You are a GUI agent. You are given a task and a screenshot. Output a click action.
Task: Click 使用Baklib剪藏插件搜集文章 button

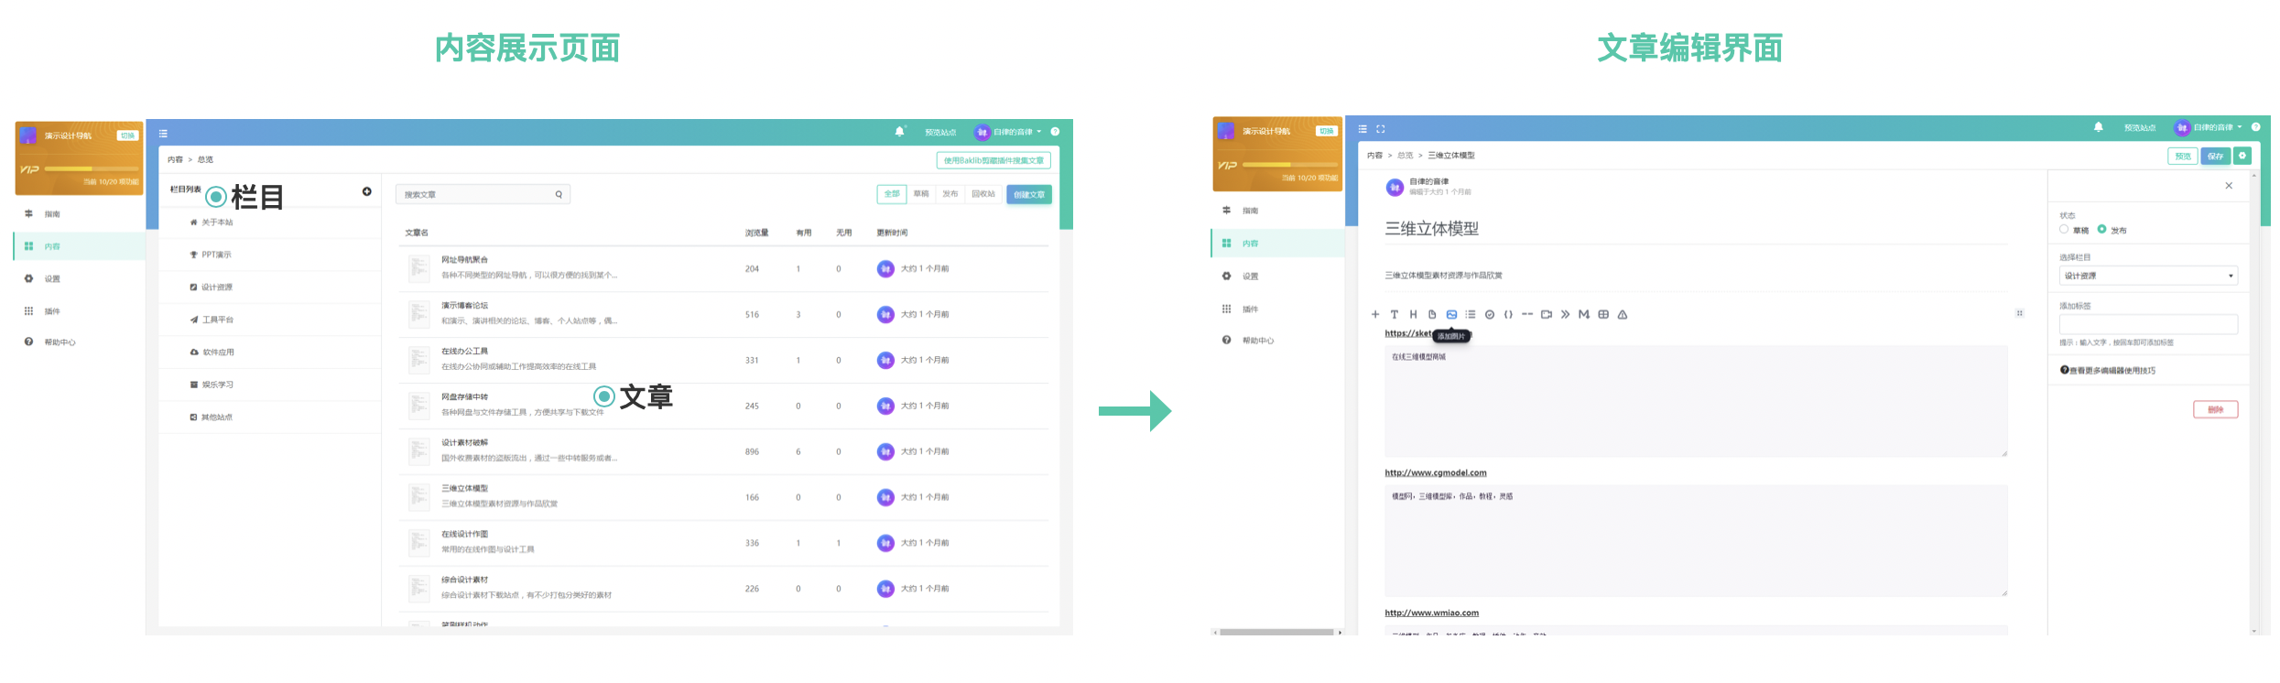(993, 160)
